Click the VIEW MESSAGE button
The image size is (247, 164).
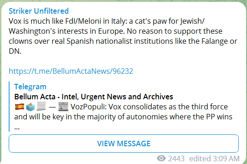[123, 143]
